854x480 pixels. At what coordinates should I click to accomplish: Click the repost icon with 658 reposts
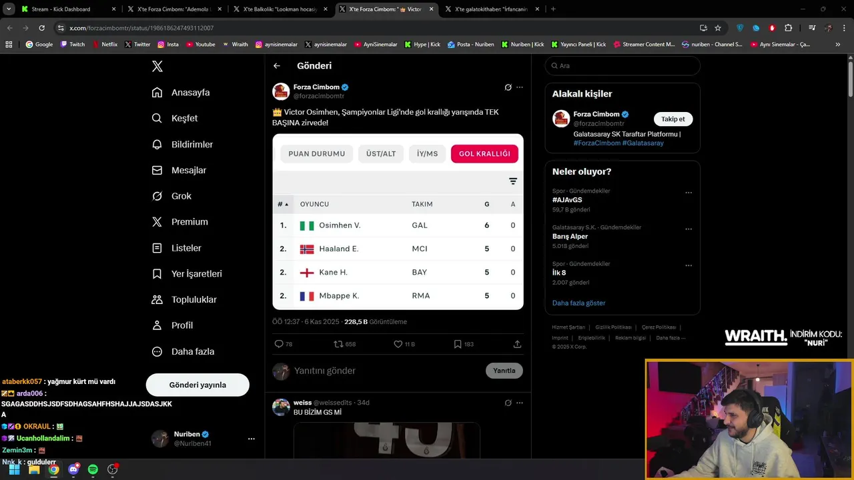(x=338, y=344)
